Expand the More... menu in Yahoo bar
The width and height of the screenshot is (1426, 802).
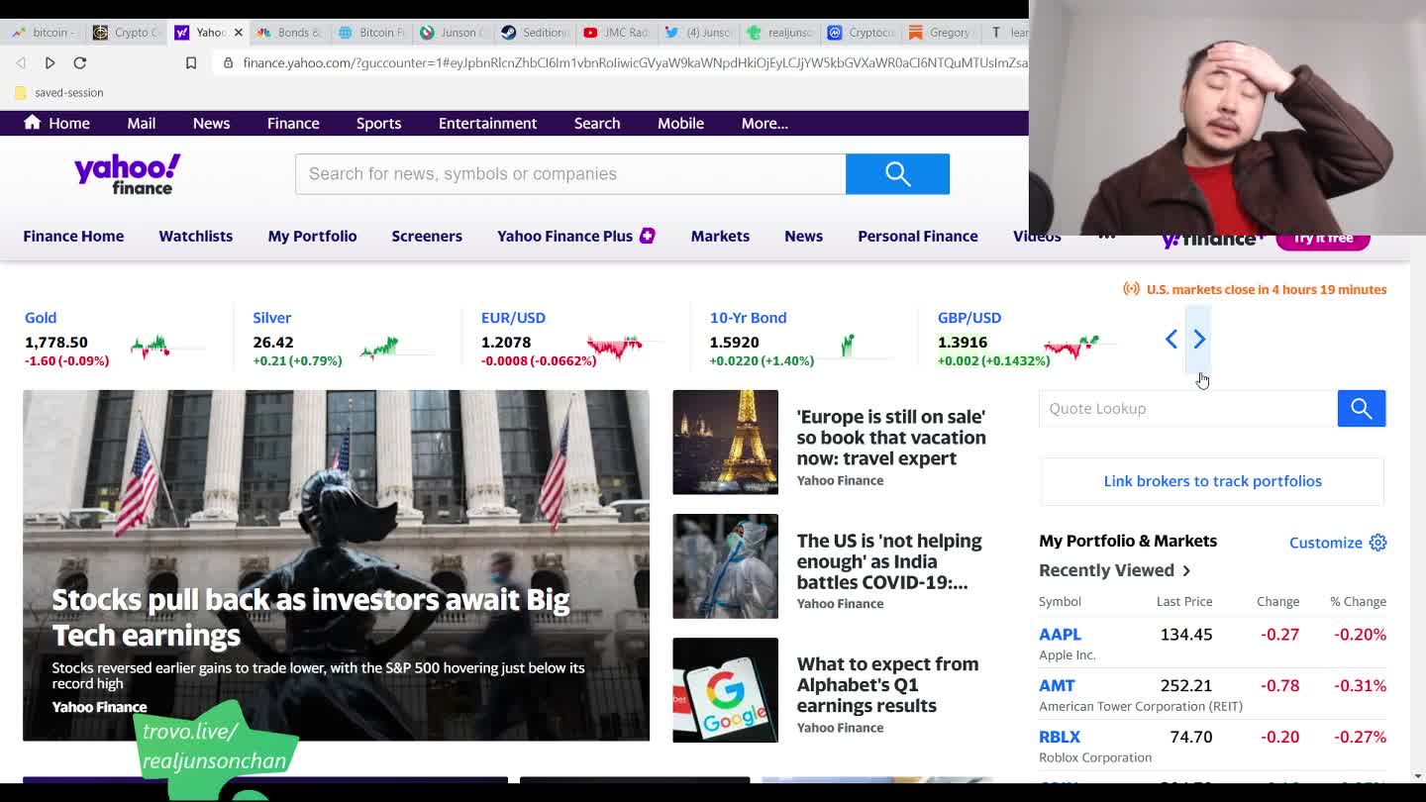click(764, 123)
